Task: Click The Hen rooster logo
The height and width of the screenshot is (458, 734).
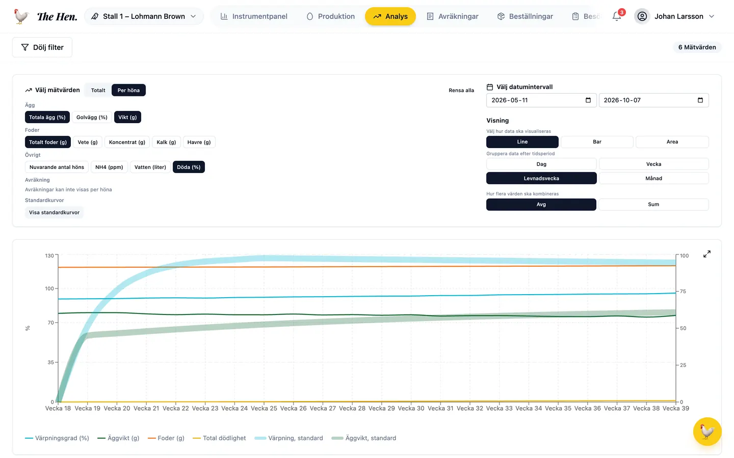Action: 21,16
